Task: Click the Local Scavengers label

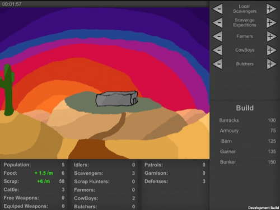Action: 245,9
